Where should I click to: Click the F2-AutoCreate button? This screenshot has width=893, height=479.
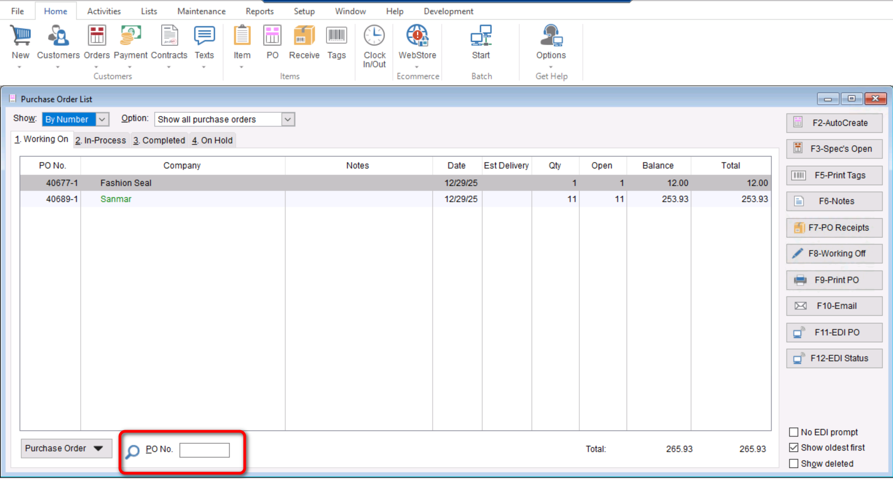(834, 123)
